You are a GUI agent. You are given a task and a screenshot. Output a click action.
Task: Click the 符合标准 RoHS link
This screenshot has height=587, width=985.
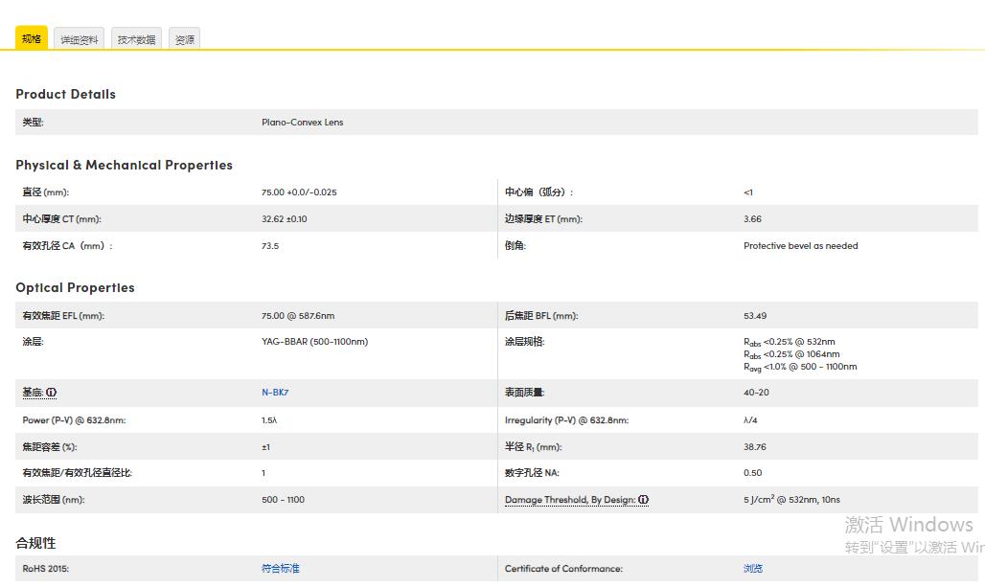tap(280, 569)
